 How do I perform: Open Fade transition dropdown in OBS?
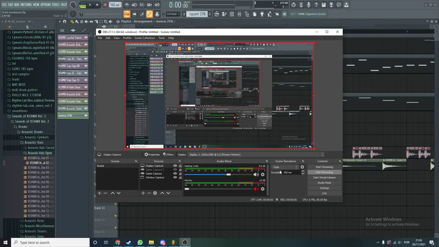click(x=285, y=167)
